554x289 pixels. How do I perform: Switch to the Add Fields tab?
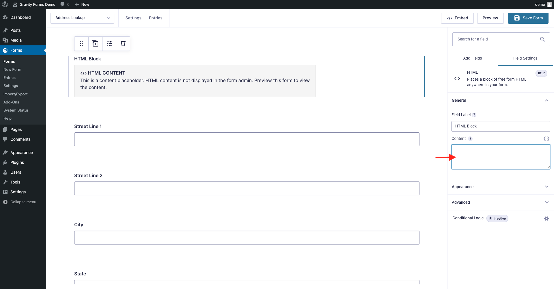coord(472,58)
